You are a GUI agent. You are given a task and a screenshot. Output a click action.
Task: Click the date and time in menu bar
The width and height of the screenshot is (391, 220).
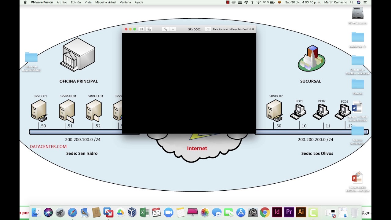pyautogui.click(x=303, y=2)
